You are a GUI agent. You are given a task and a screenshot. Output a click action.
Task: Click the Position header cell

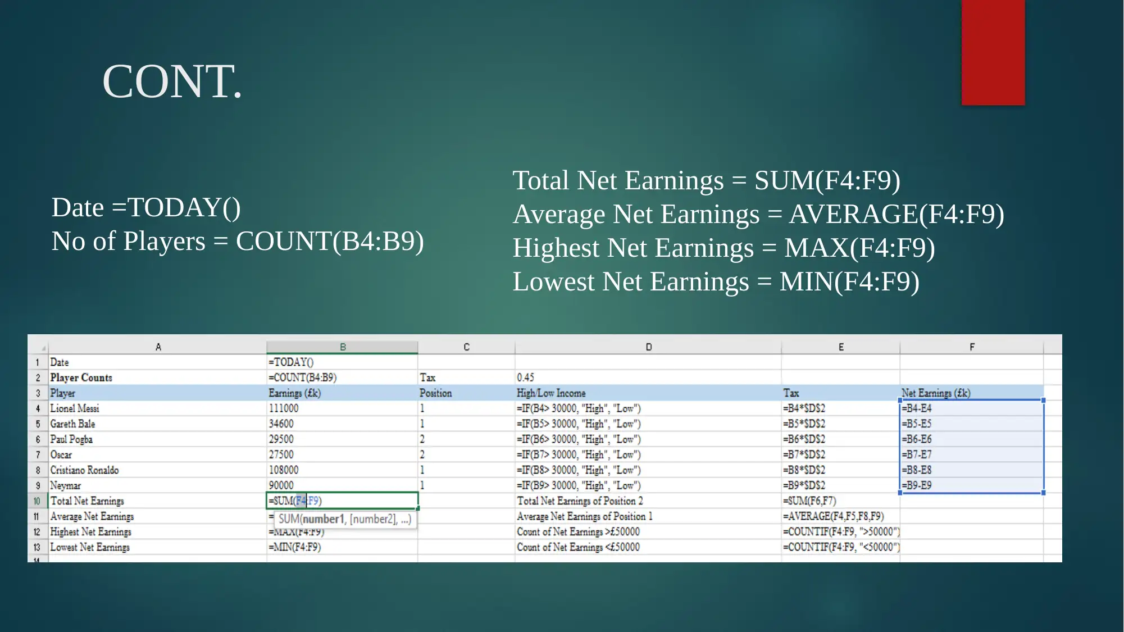point(466,393)
